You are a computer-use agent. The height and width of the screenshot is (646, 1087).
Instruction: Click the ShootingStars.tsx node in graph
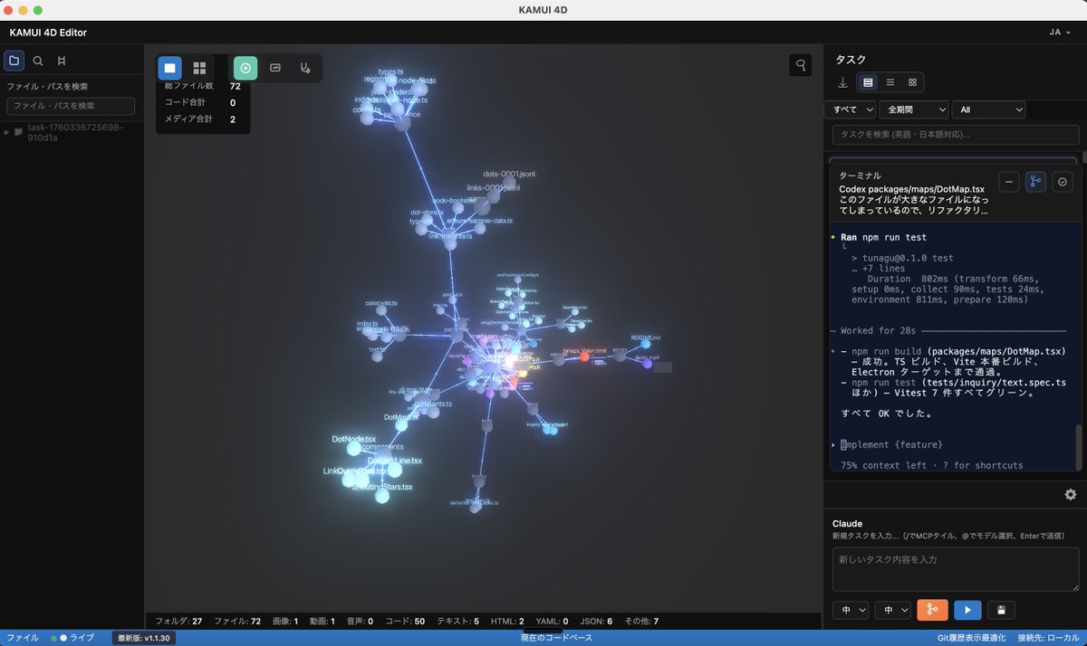(382, 494)
